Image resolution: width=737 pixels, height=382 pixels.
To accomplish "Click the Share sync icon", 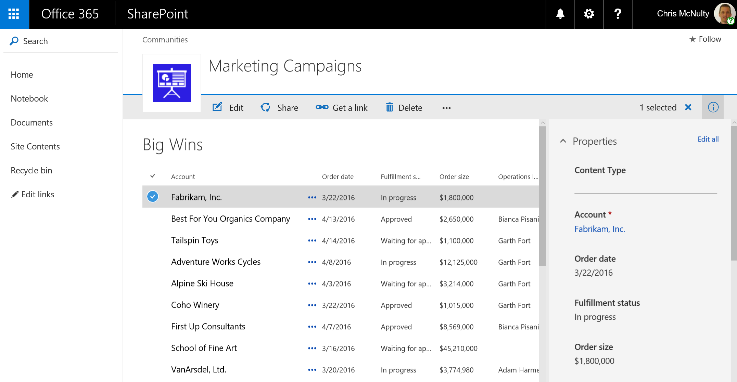I will pos(265,107).
